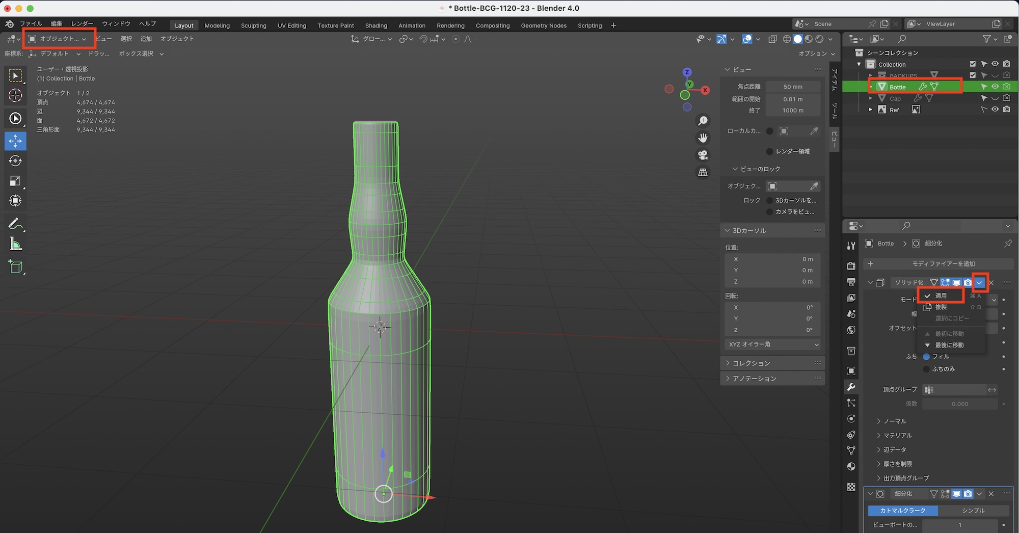Screen dimensions: 1019x533
Task: Choose 適用 from the modifier menu
Action: coord(941,296)
